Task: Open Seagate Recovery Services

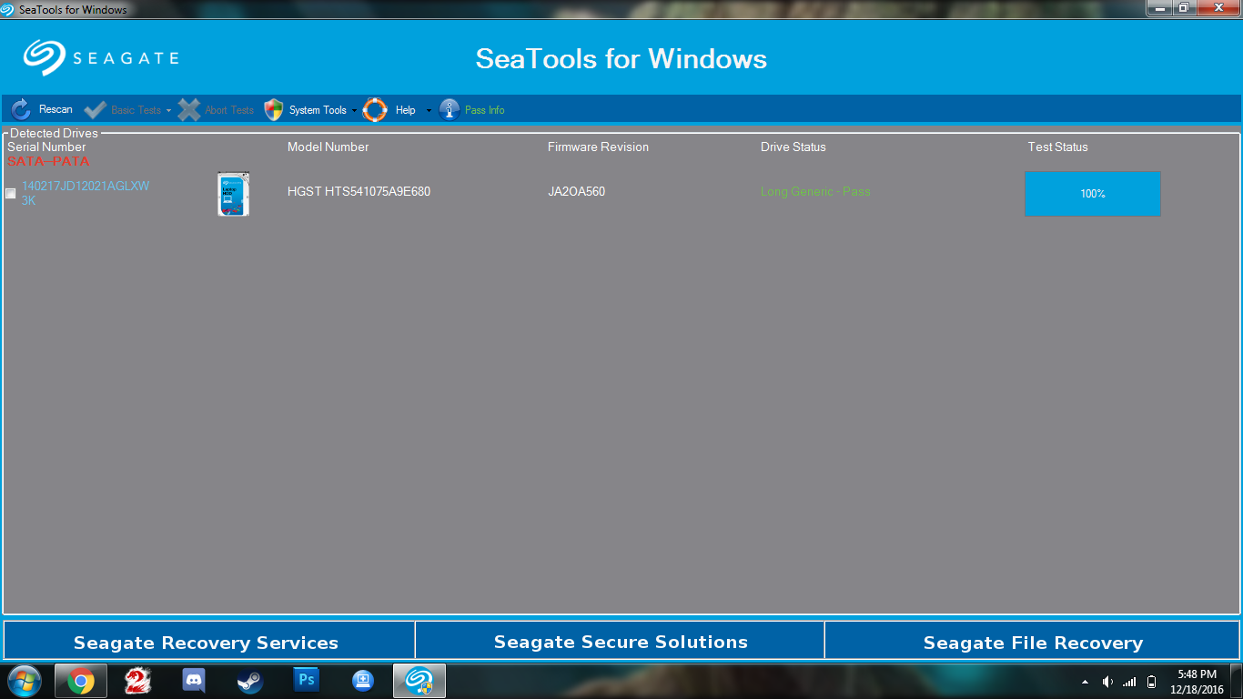Action: pyautogui.click(x=209, y=641)
